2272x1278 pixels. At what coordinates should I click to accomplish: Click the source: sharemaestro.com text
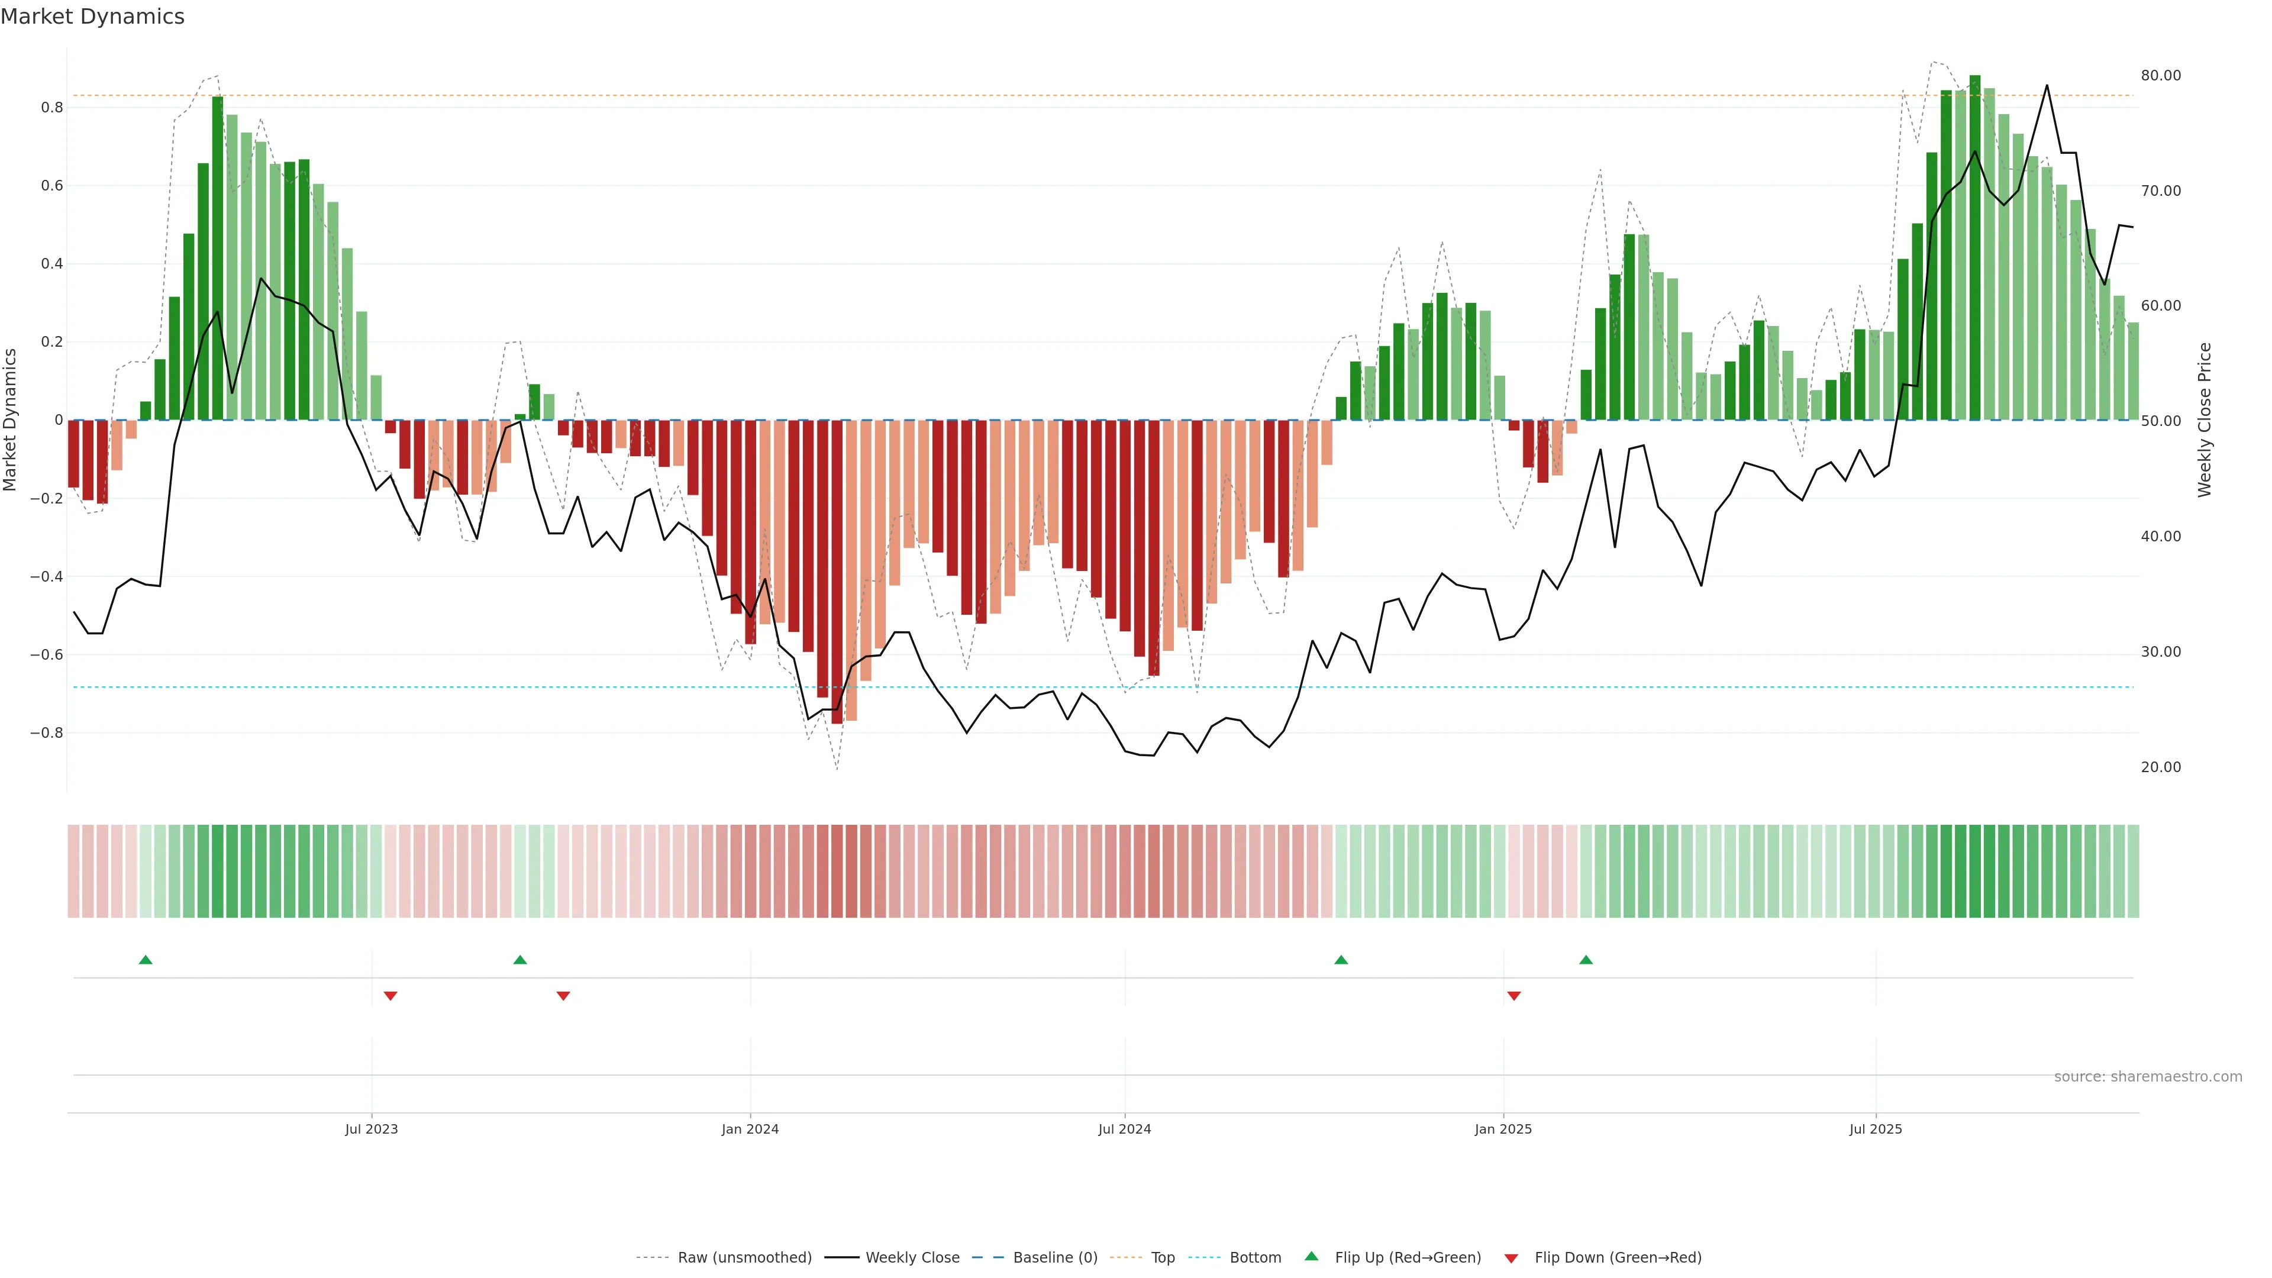[2148, 1076]
